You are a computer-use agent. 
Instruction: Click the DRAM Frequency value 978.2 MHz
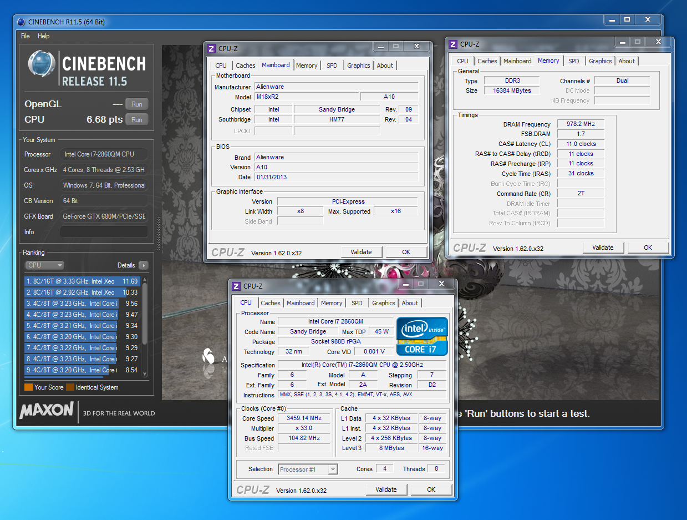click(x=581, y=124)
